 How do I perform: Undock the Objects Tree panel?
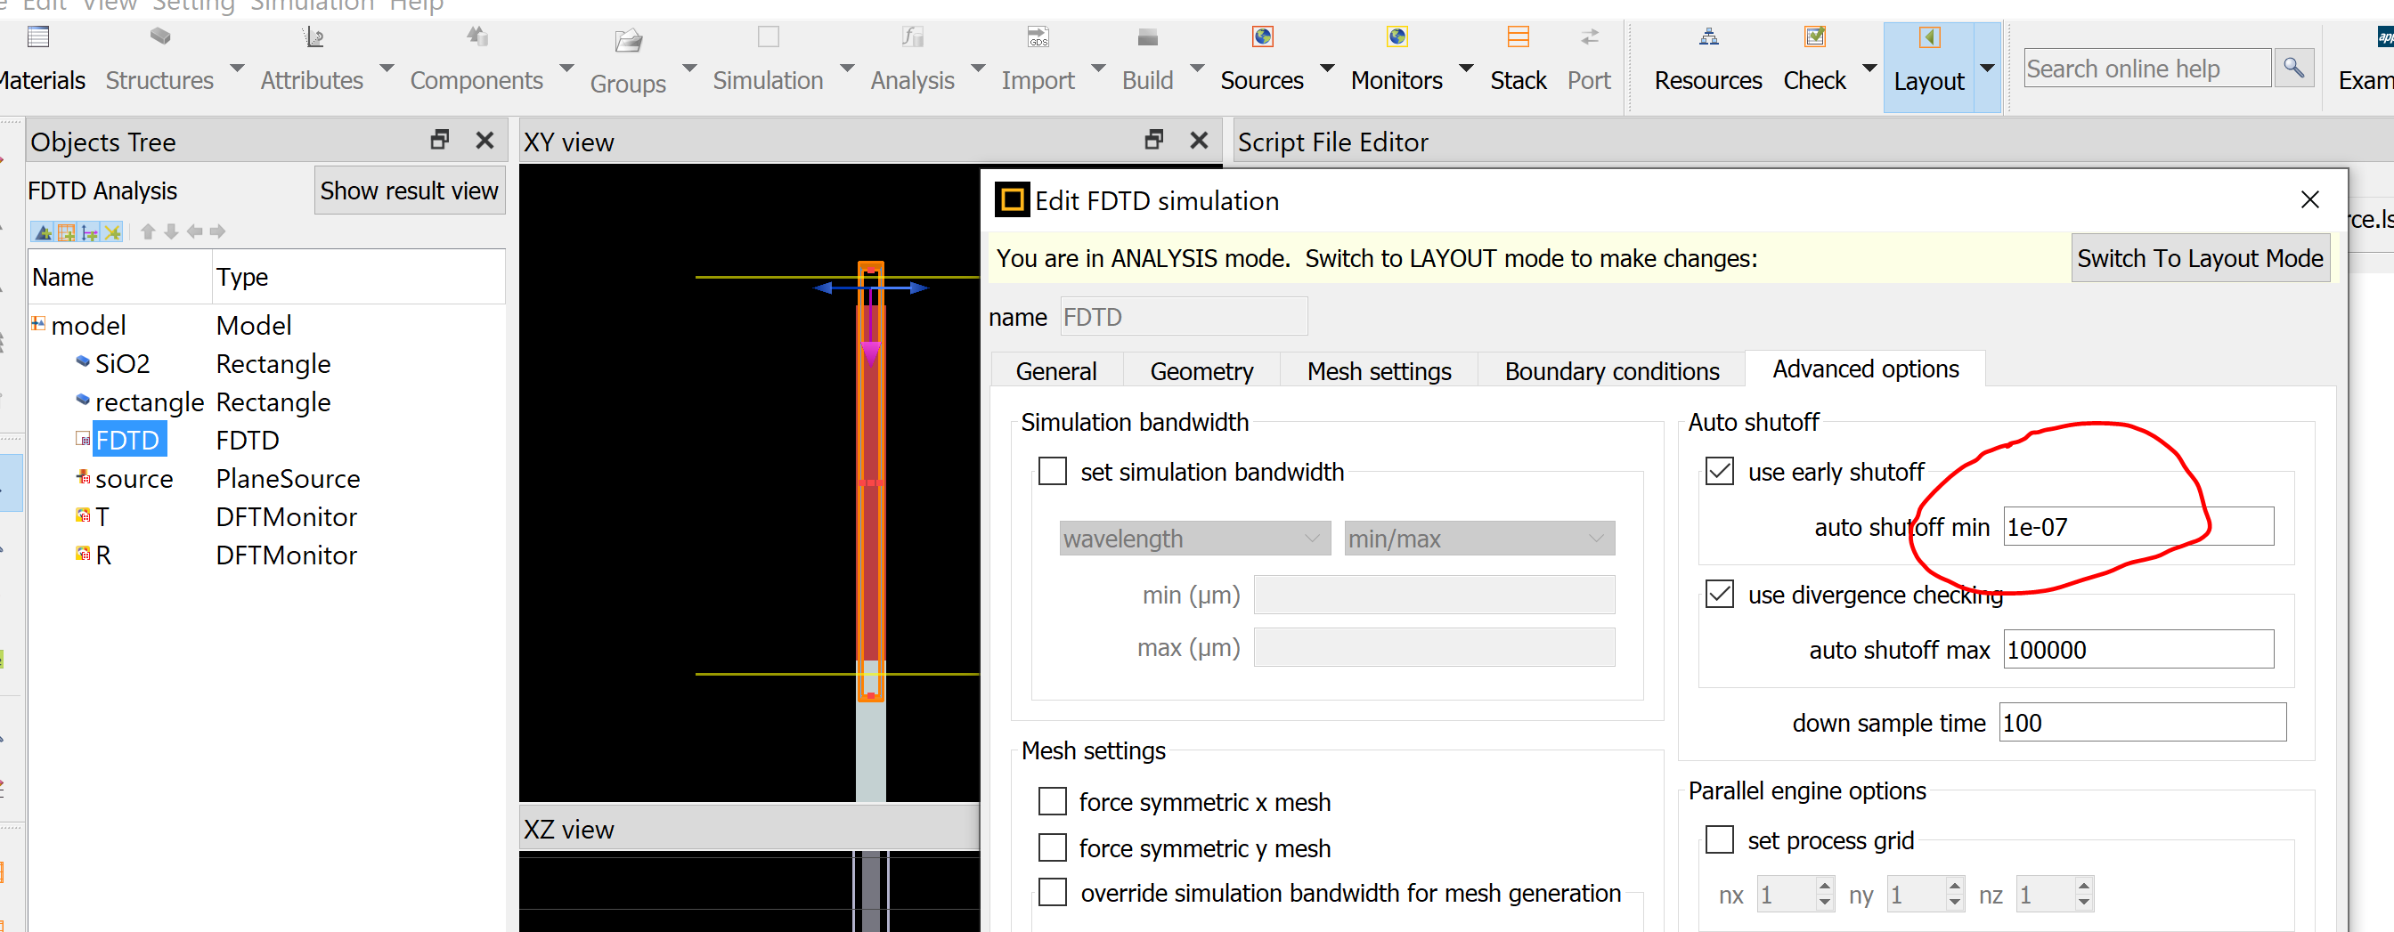pos(440,141)
